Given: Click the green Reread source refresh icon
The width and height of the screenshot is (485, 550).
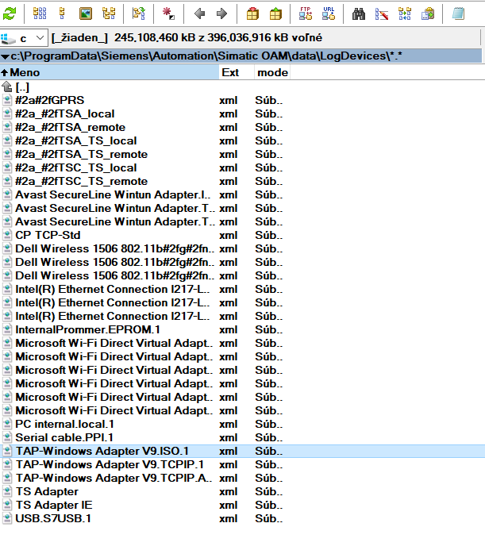Looking at the screenshot, I should click(x=10, y=14).
